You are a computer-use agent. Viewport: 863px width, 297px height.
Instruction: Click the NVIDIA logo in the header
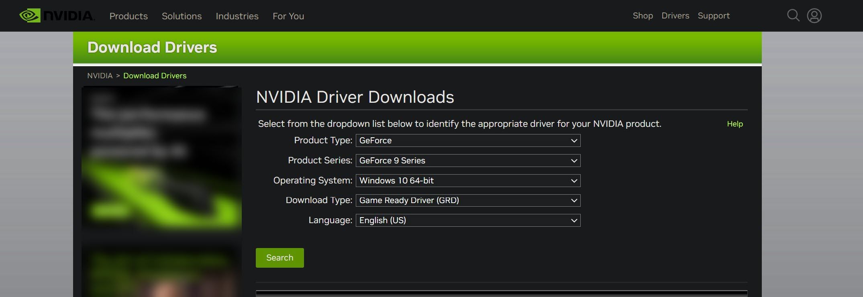click(57, 16)
